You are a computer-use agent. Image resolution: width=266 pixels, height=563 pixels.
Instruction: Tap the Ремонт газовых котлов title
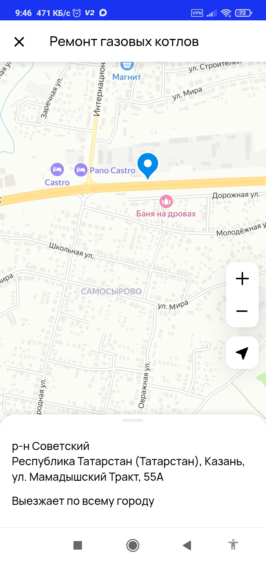[x=124, y=41]
